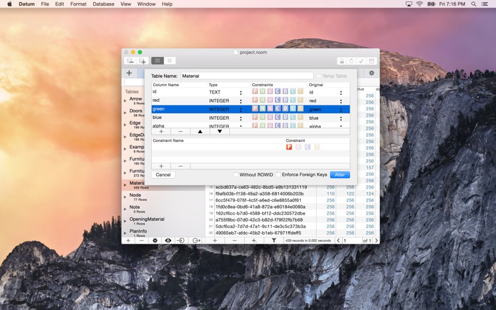
Task: Click the settings gear at top right of window
Action: 371,73
